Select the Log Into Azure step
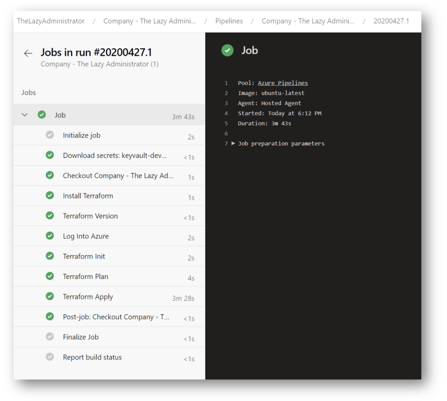447x401 pixels. tap(109, 236)
